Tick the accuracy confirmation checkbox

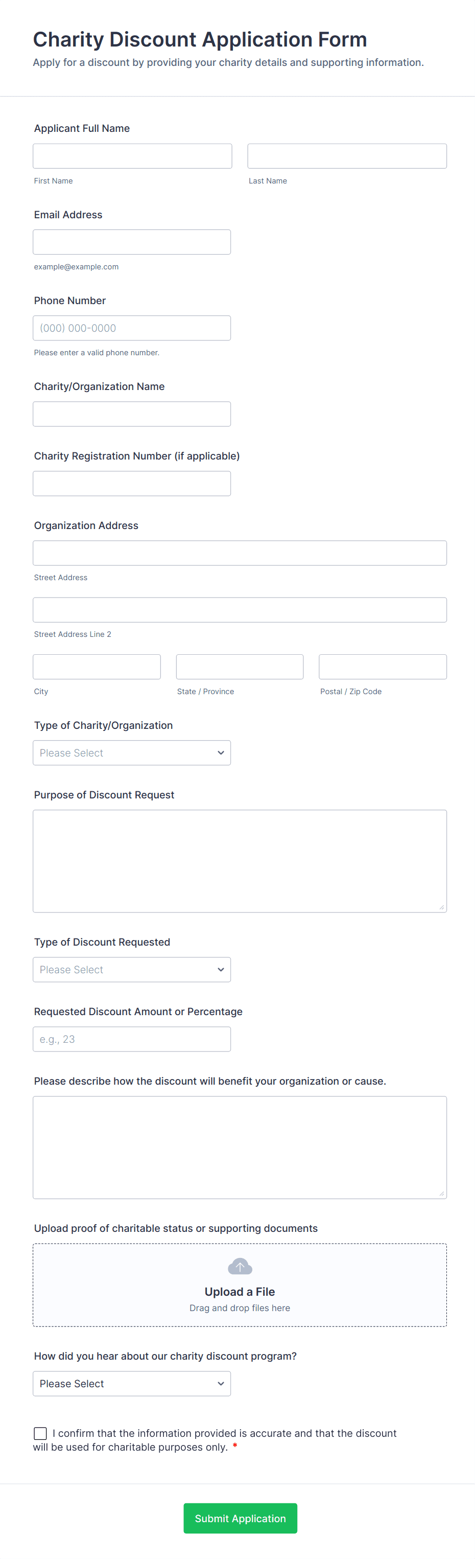pos(40,1433)
